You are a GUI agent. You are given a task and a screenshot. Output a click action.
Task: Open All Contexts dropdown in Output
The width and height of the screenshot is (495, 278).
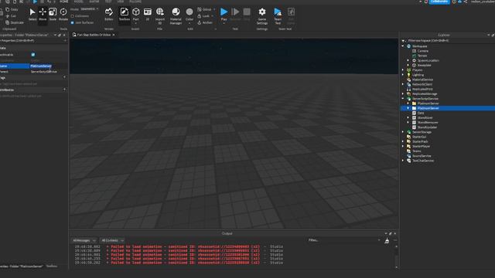(112, 240)
